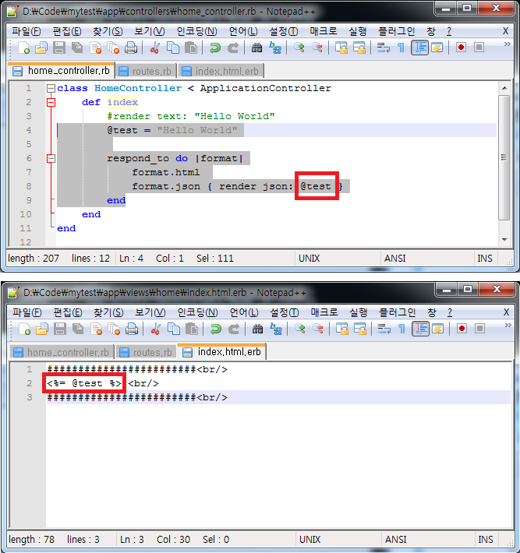
Task: Open 파일(F) menu in home_controller.rb window
Action: pyautogui.click(x=27, y=31)
